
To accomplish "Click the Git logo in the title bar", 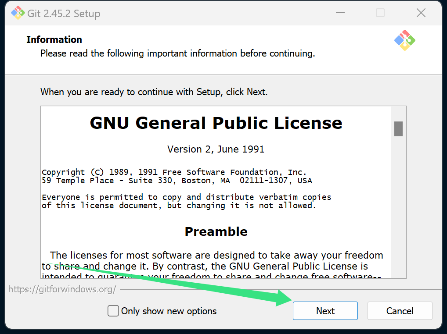I will 18,13.
